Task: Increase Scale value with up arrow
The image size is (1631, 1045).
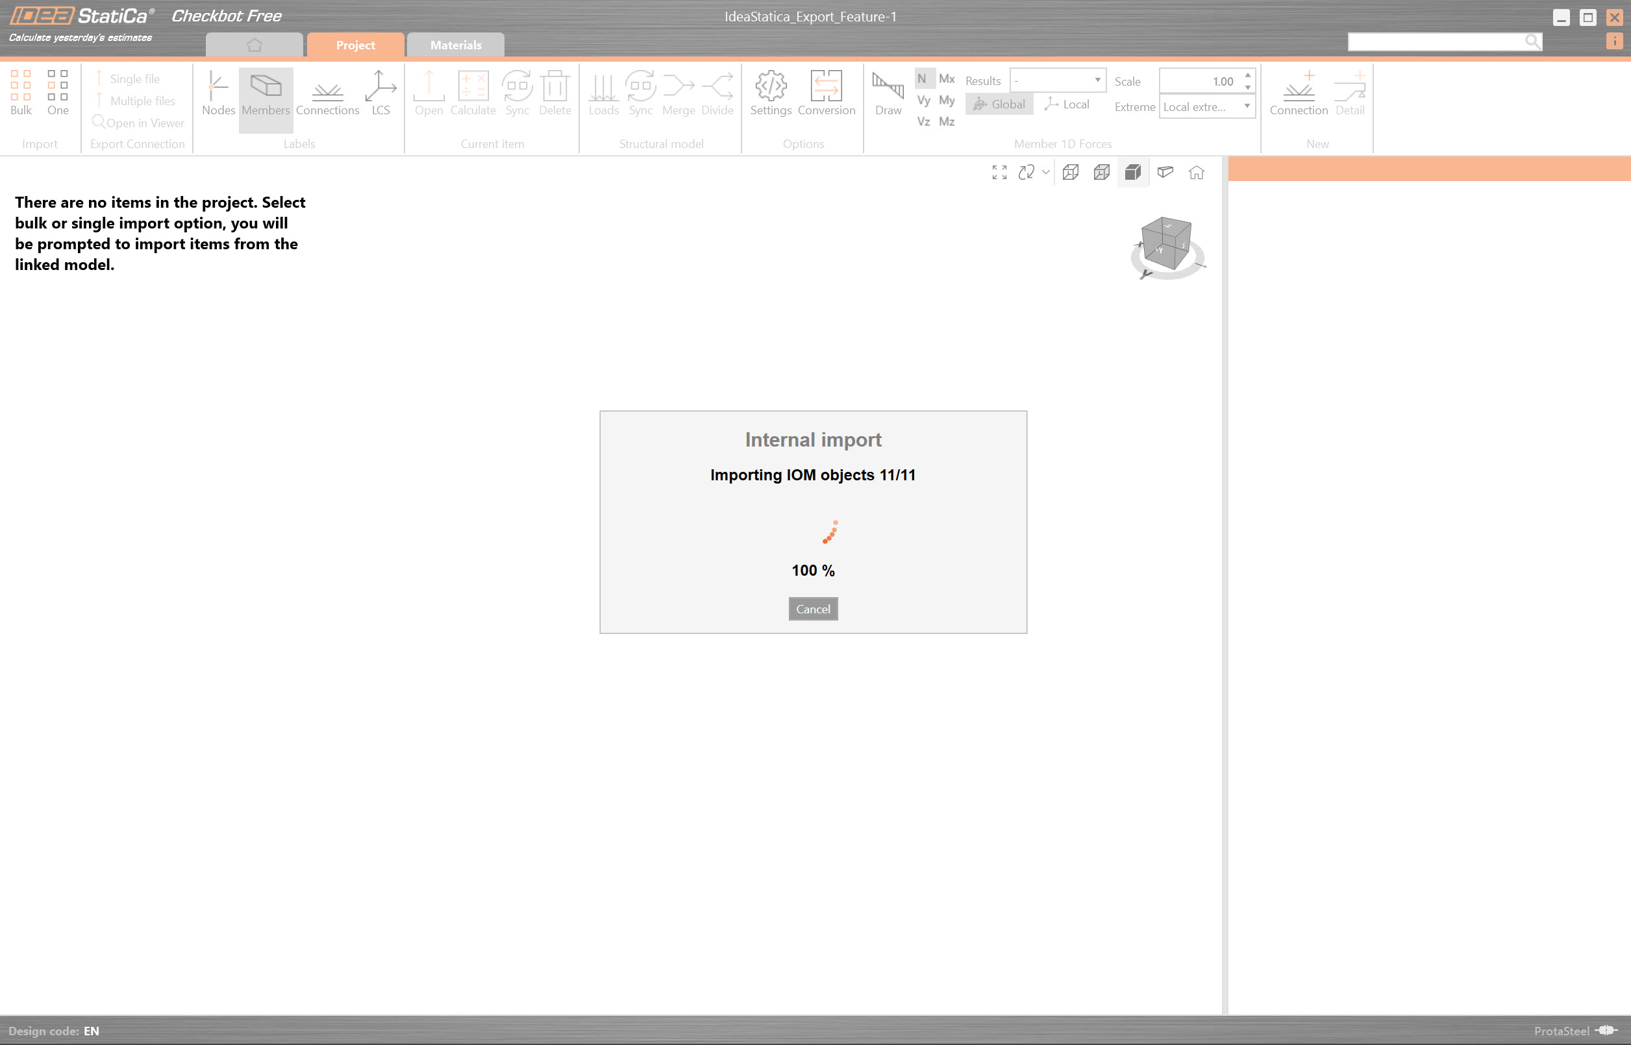Action: click(1247, 75)
